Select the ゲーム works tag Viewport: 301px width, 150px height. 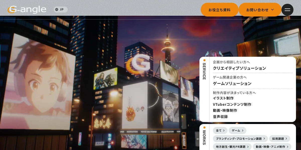pyautogui.click(x=238, y=130)
